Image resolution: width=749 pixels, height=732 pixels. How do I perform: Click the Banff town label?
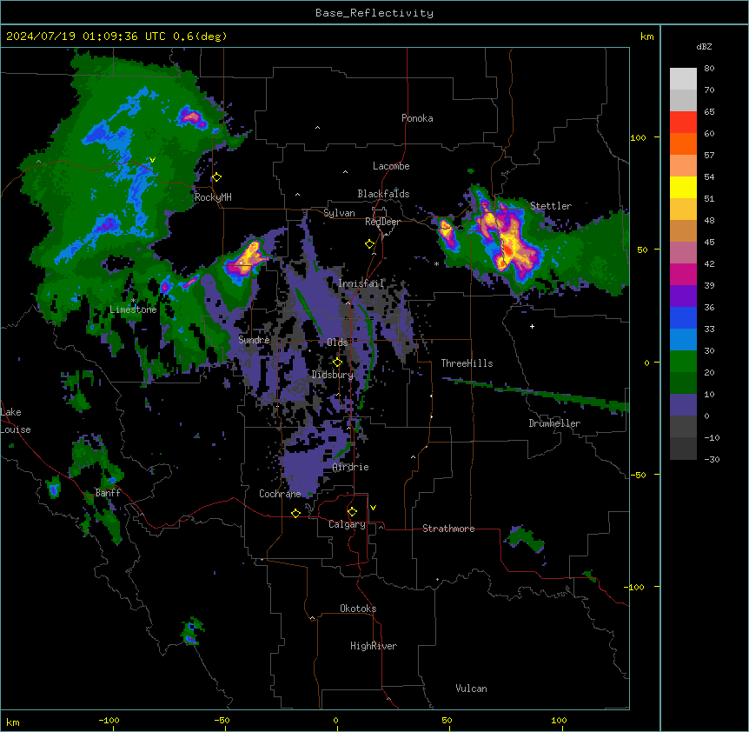coord(108,493)
